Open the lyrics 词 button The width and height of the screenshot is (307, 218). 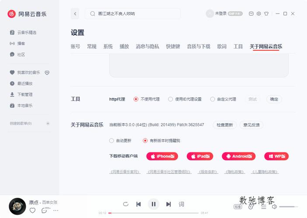coord(181,204)
